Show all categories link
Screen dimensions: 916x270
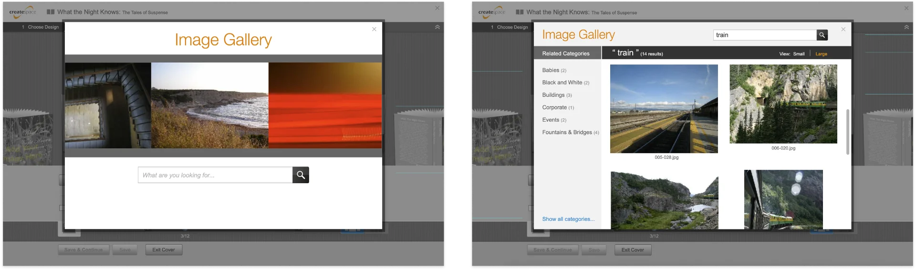568,219
